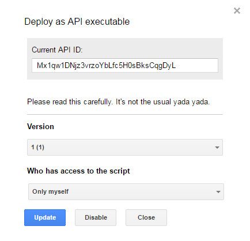Dismiss the dialog with the X icon
Image resolution: width=250 pixels, height=241 pixels.
[237, 11]
